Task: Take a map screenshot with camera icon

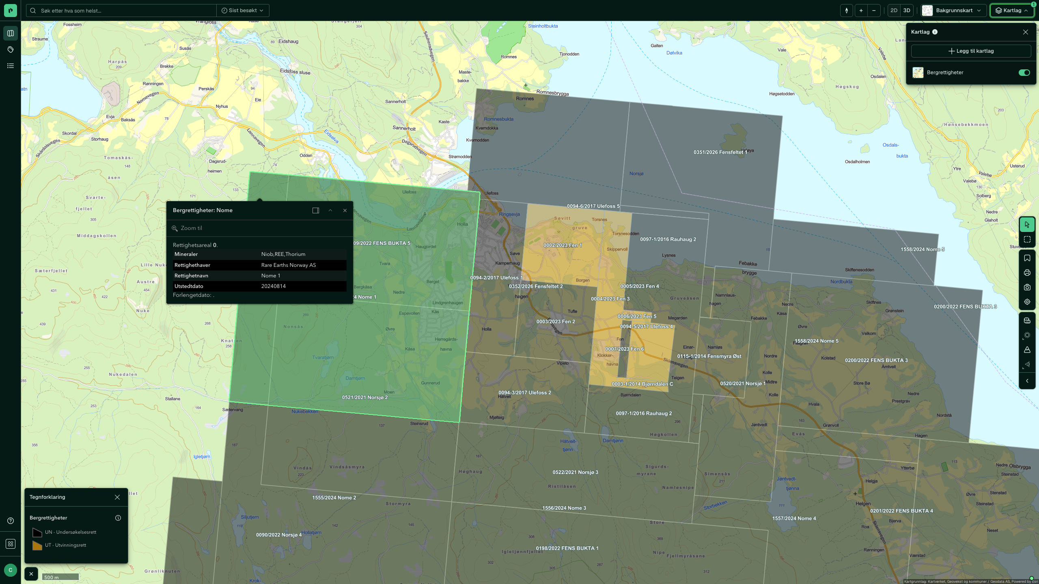Action: tap(1027, 287)
